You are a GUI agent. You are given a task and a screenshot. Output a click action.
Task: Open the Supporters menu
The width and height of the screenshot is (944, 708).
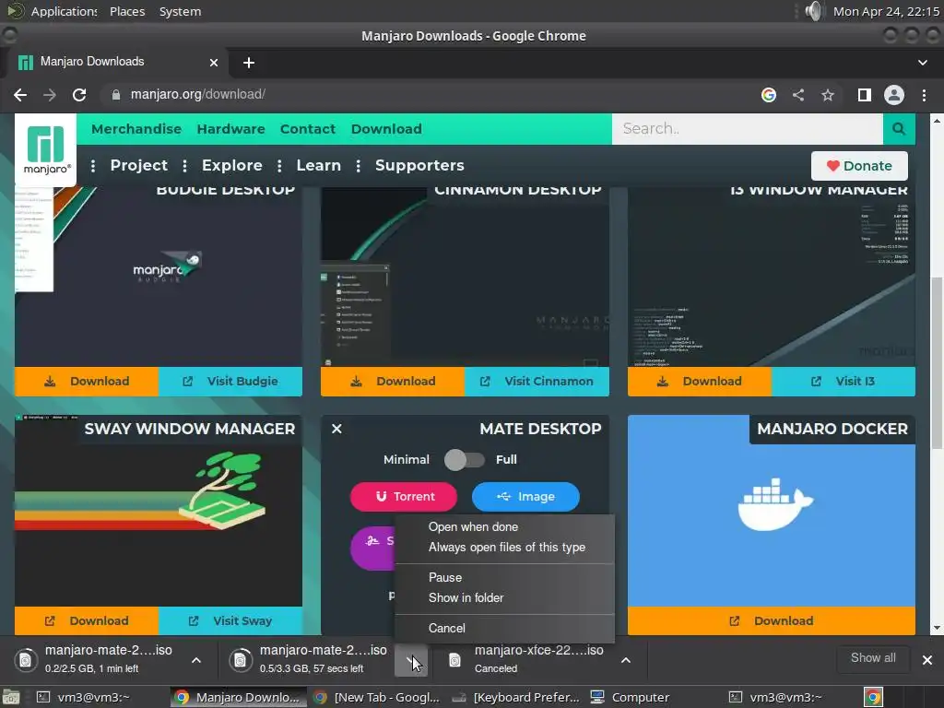(419, 166)
